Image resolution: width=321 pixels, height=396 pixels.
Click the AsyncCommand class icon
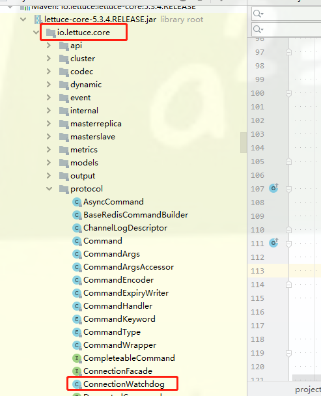(x=77, y=202)
